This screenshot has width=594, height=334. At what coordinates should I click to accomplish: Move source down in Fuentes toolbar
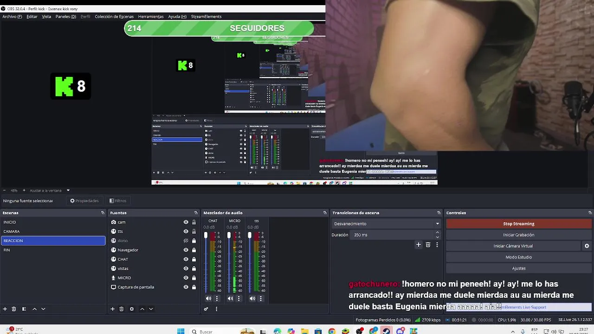coord(151,309)
